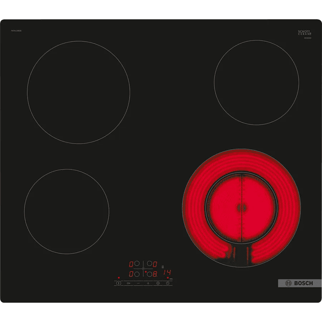Select the bottom-right zone circle selector

[149, 274]
